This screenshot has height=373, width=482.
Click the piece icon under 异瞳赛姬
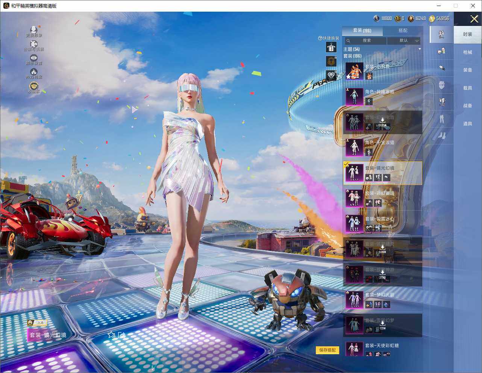click(369, 102)
